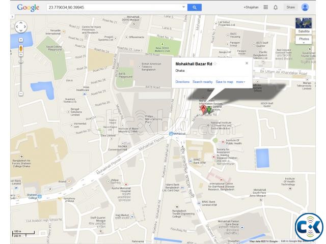Screen dimensions: 326x244
Task: Expand the collapsed left side panel
Action: pos(12,17)
